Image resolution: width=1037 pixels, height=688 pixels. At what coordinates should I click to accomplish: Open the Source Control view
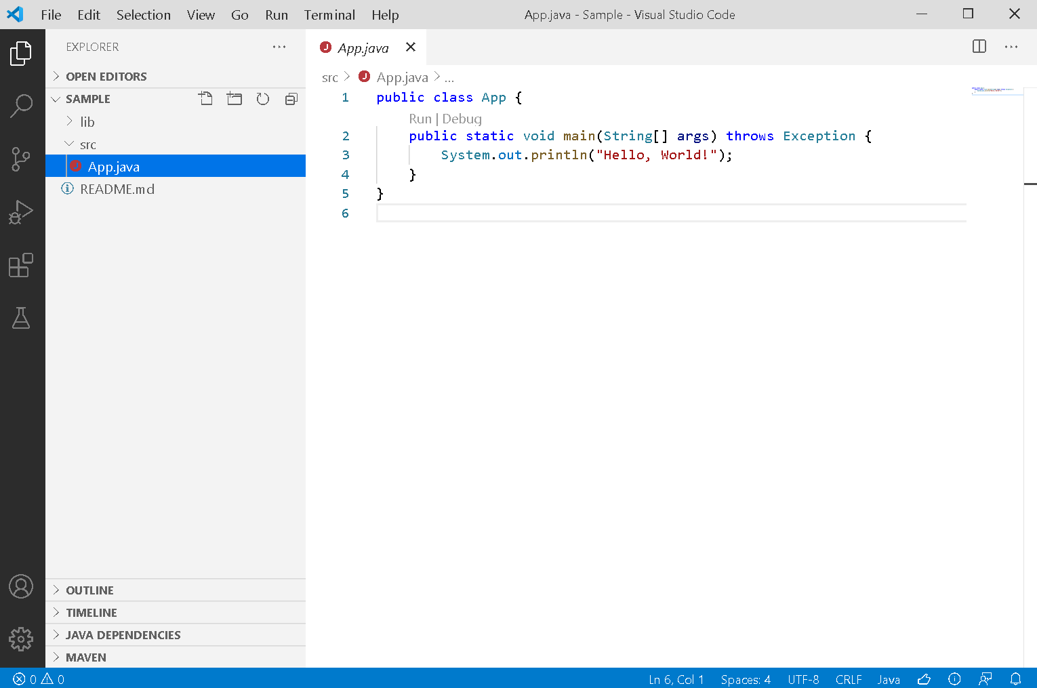pyautogui.click(x=21, y=159)
